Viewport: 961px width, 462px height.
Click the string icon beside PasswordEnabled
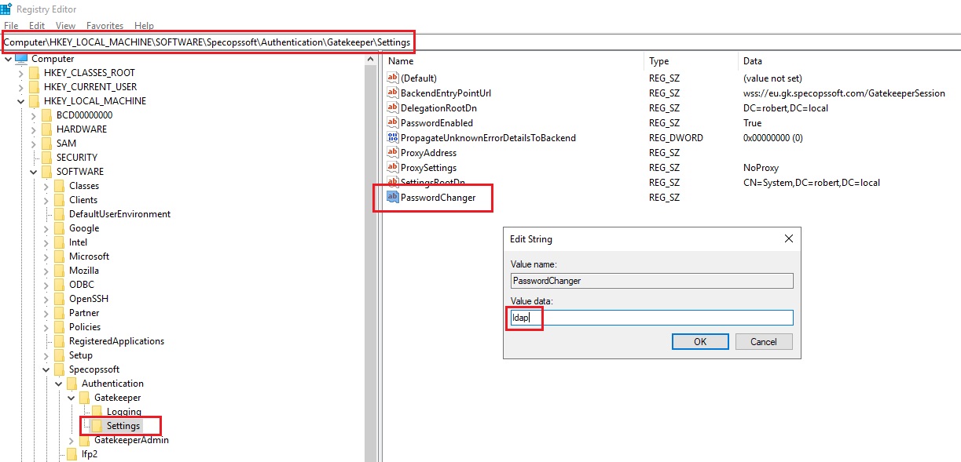tap(393, 123)
